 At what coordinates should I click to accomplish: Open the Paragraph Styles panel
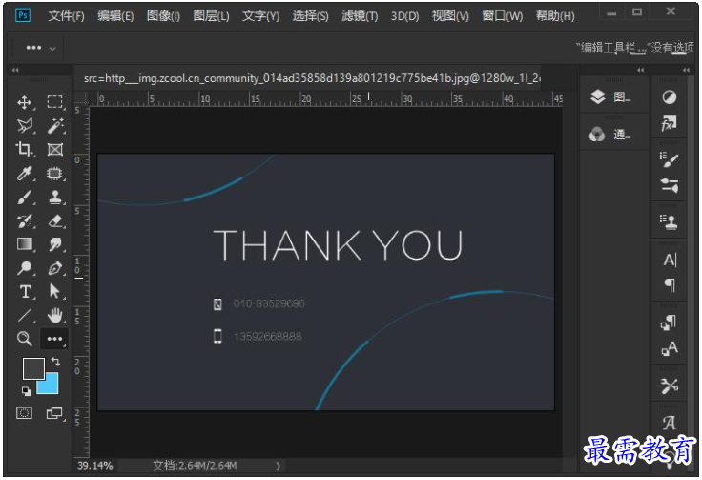[x=670, y=322]
